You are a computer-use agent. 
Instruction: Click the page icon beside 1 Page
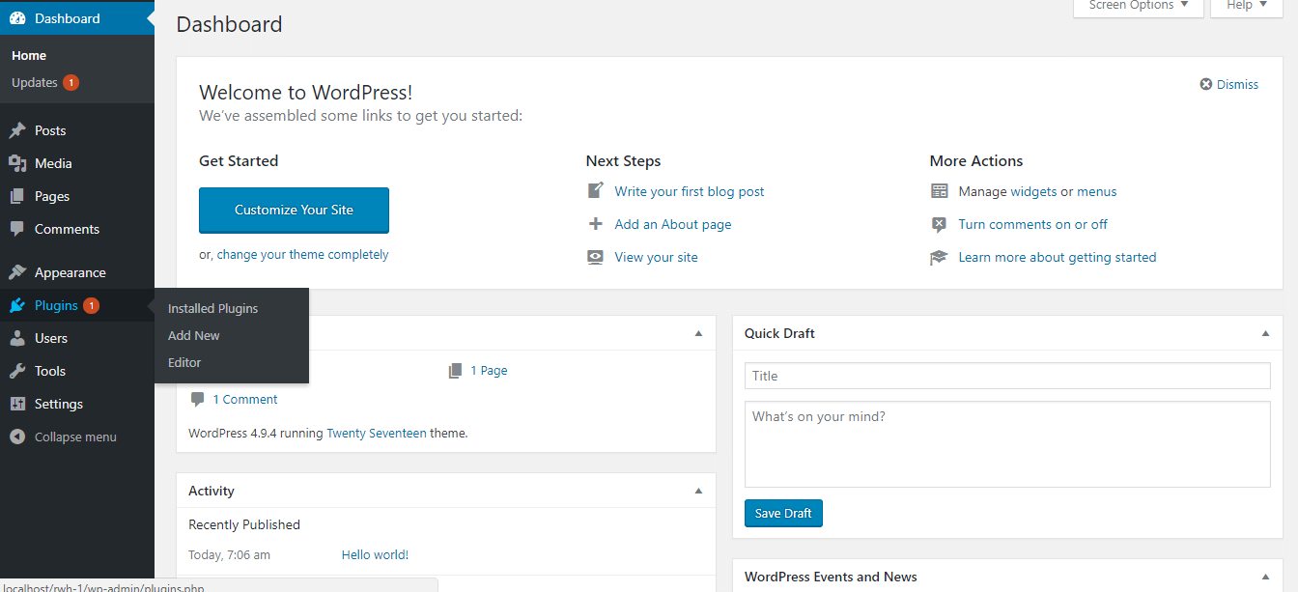click(456, 371)
